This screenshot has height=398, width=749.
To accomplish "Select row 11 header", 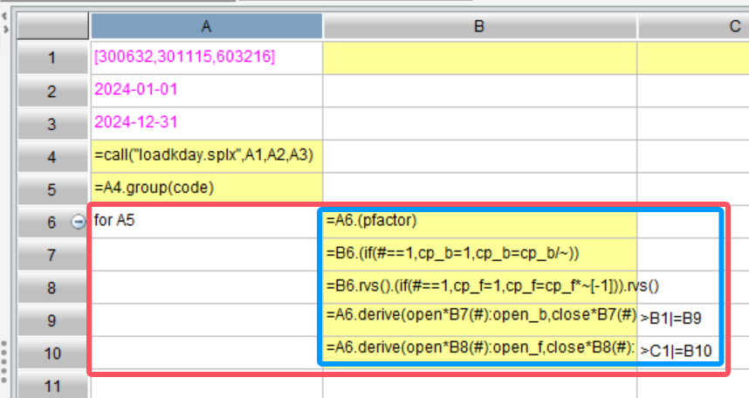I will pos(52,385).
